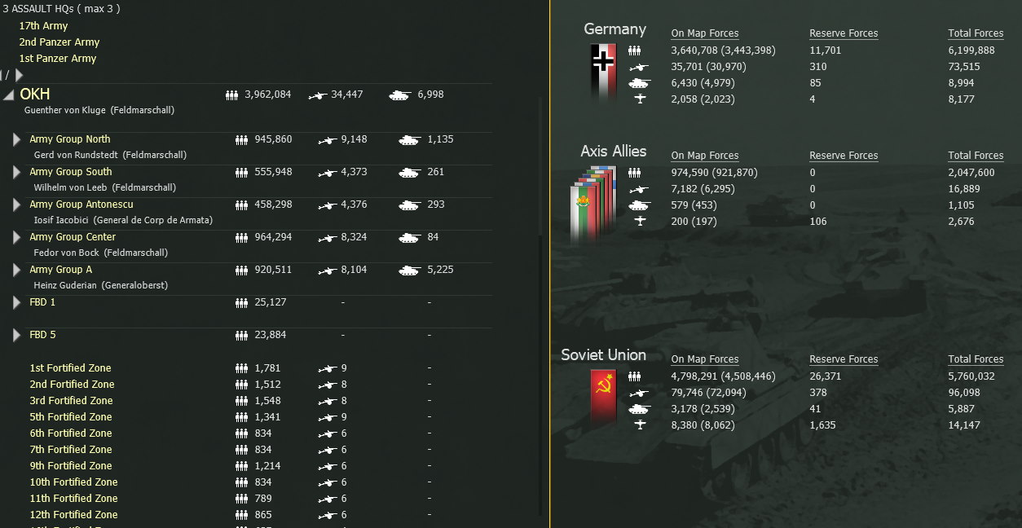Select 3rd Fortified Zone
The height and width of the screenshot is (528, 1022).
point(71,401)
